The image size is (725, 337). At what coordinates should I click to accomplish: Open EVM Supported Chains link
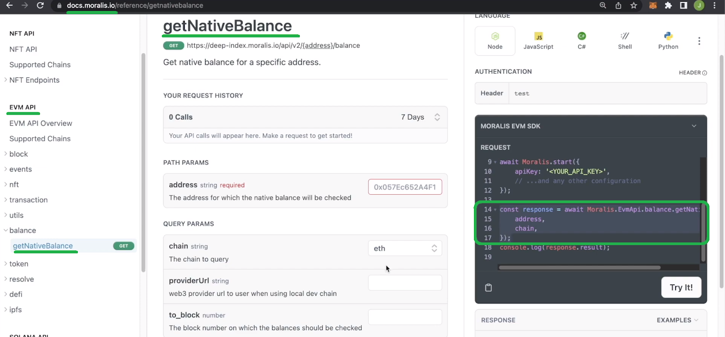[x=40, y=139]
